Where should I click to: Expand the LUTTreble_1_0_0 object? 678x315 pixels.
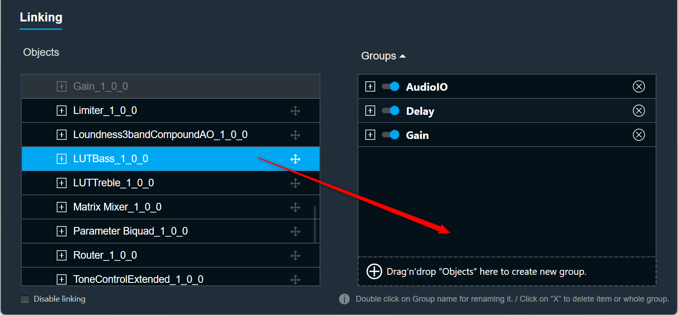[62, 183]
